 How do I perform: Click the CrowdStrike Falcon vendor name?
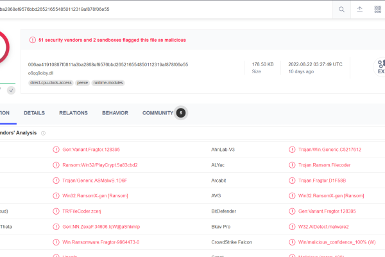pos(232,242)
